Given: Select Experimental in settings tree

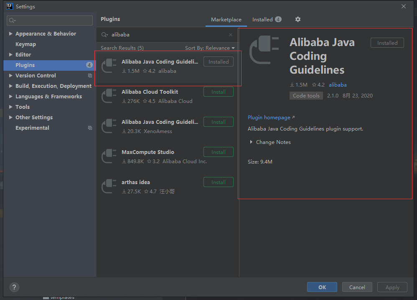Looking at the screenshot, I should (x=32, y=128).
